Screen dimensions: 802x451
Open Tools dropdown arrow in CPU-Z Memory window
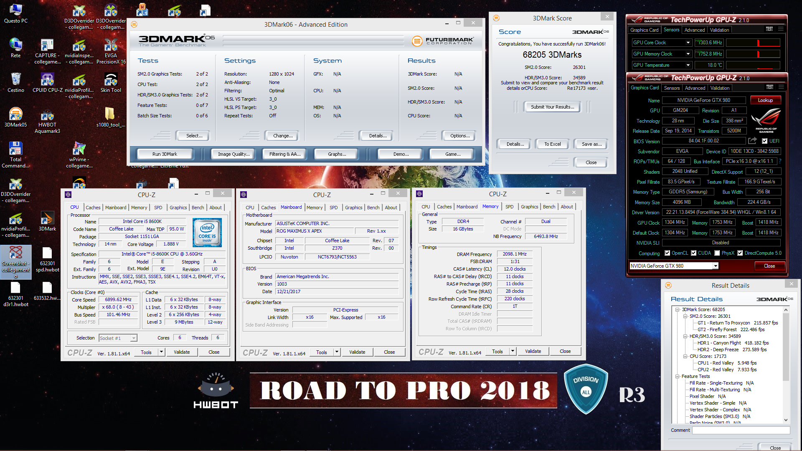pos(513,351)
